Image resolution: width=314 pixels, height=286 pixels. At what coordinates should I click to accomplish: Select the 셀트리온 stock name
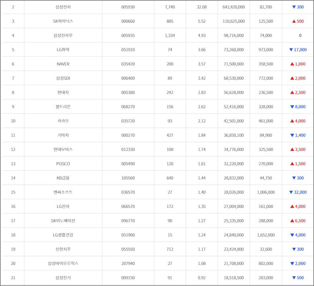pos(63,107)
